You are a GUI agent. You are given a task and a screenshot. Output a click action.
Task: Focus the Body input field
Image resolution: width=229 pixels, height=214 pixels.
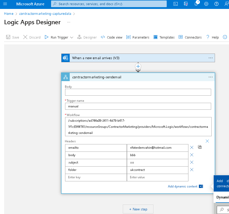pos(138,92)
